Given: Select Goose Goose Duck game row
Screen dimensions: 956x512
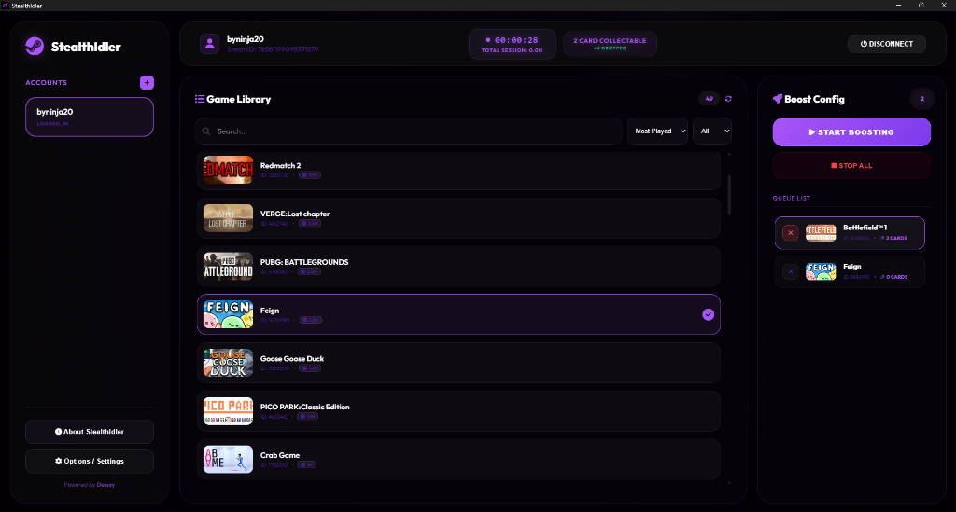Looking at the screenshot, I should pos(458,363).
